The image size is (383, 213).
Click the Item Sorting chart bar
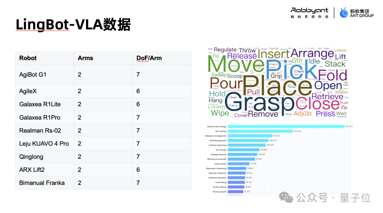tap(260, 131)
